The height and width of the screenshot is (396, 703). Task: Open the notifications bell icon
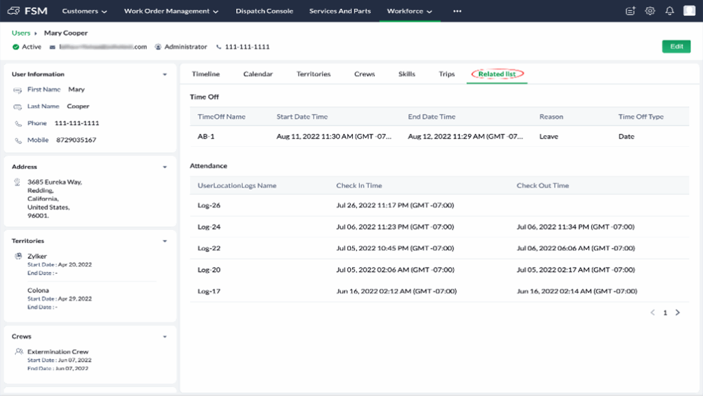coord(669,11)
